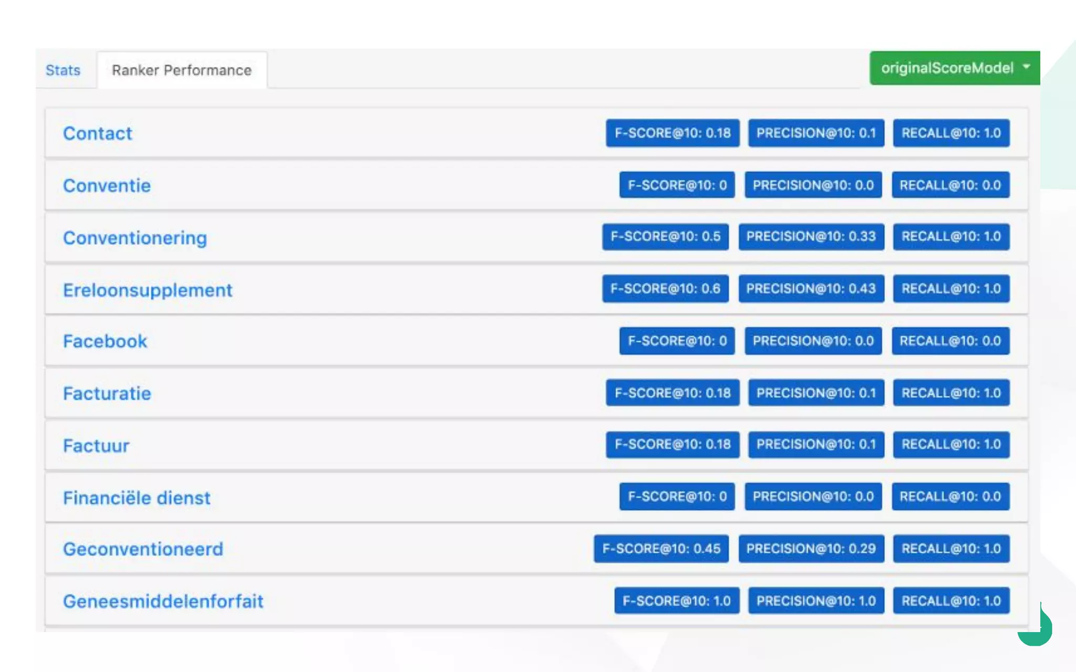The height and width of the screenshot is (672, 1076).
Task: Click Conventionering's PRECISION@10: 0.33 badge
Action: (811, 236)
